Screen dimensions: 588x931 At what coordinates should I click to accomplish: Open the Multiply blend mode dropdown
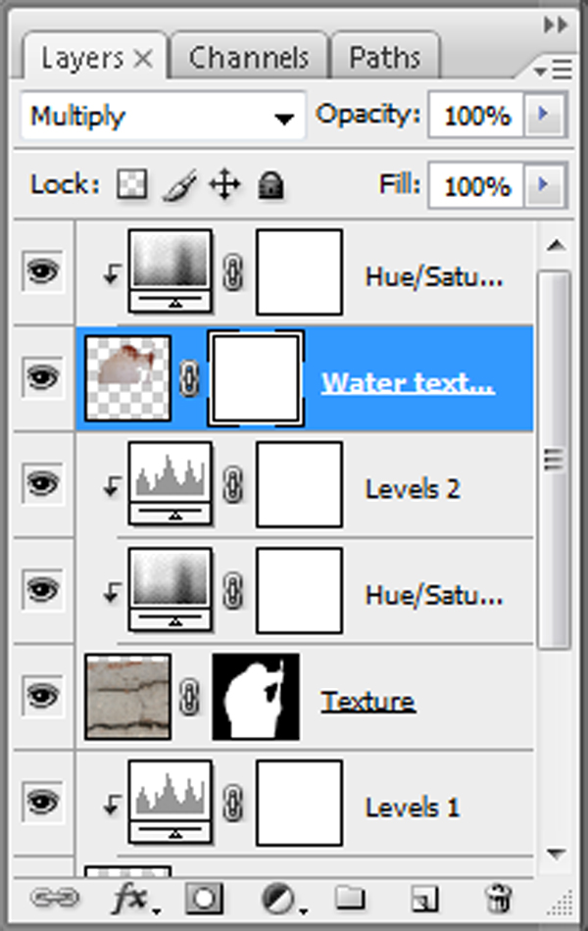click(161, 118)
